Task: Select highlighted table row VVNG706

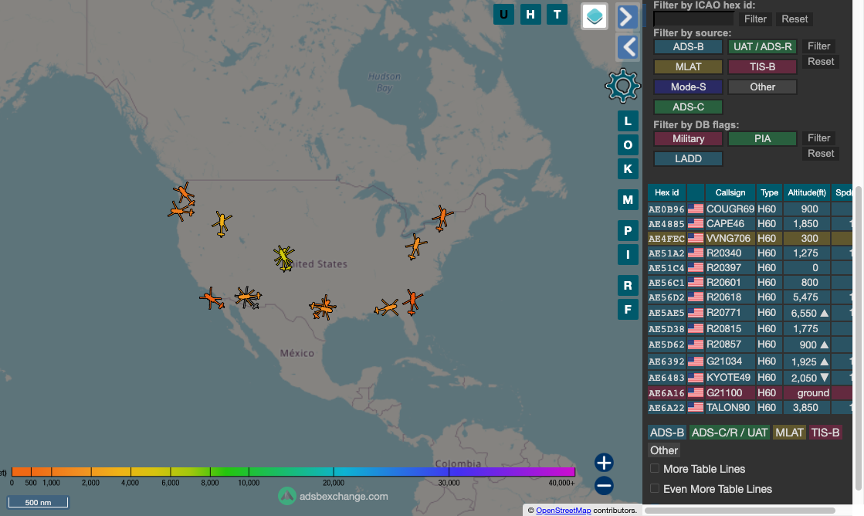Action: [x=750, y=238]
